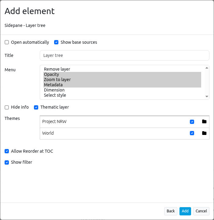Image resolution: width=214 pixels, height=220 pixels.
Task: Click the Title input field
Action: pyautogui.click(x=124, y=55)
